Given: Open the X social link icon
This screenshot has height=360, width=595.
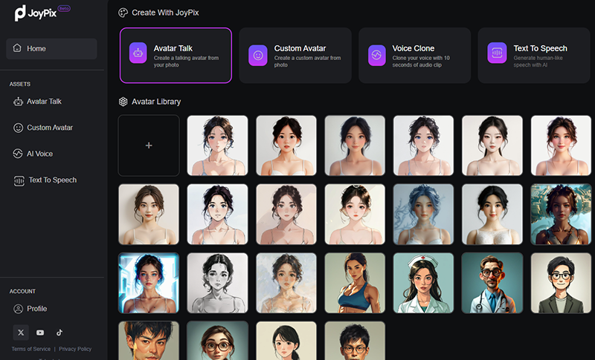Looking at the screenshot, I should pos(21,333).
